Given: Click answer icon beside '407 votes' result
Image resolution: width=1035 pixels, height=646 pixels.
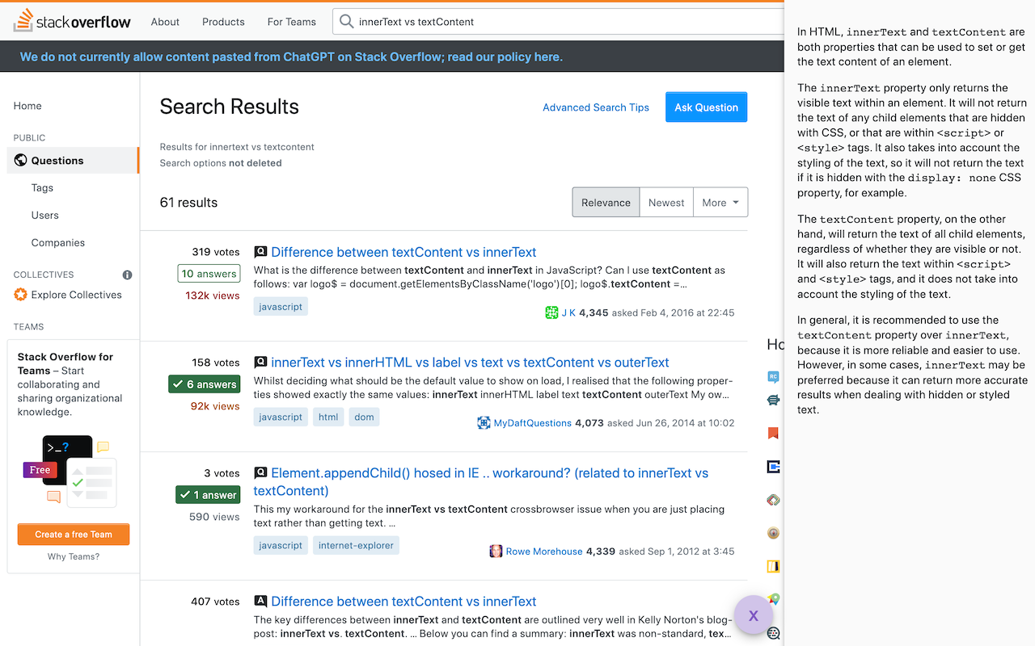Looking at the screenshot, I should 260,602.
